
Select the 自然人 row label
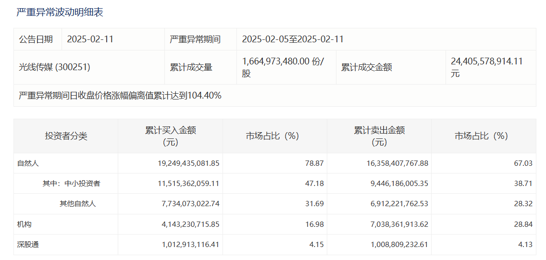click(x=28, y=163)
